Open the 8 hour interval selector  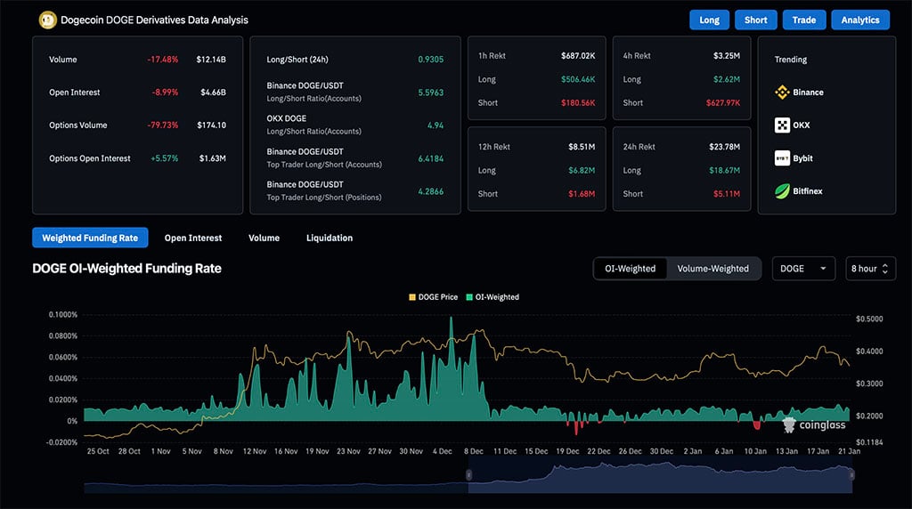pos(870,269)
